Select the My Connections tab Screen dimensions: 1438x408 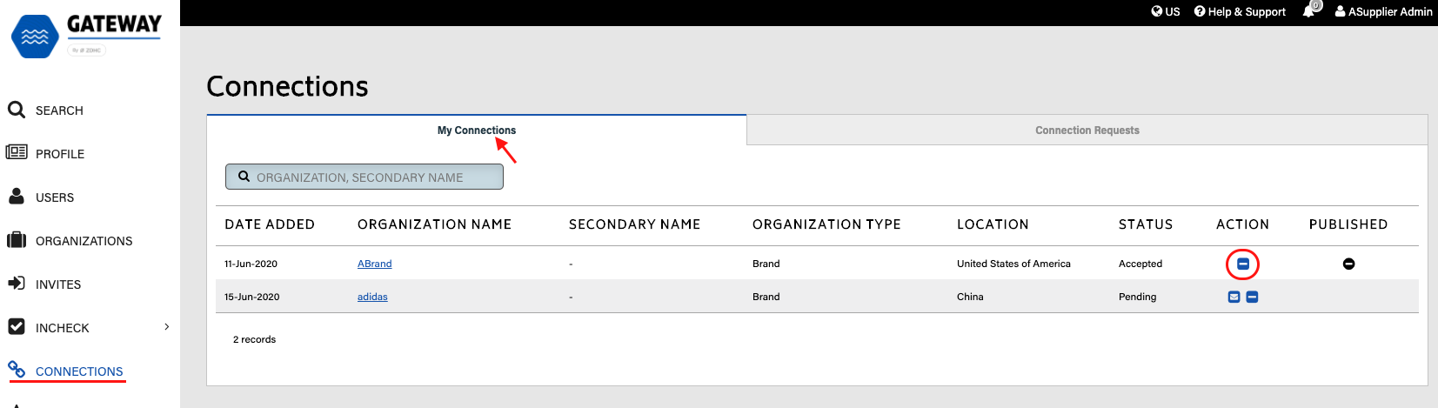(x=476, y=130)
